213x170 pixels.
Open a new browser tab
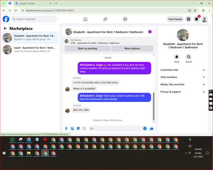pos(56,3)
